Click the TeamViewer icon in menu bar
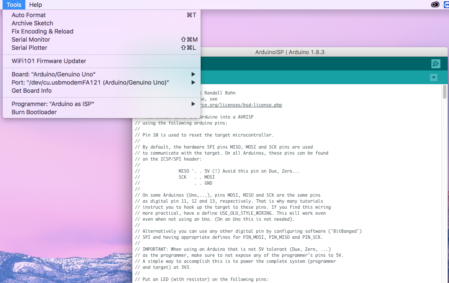Viewport: 449px width, 283px height. click(447, 5)
